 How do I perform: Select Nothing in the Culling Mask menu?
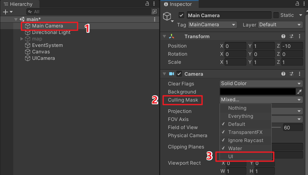tap(245, 108)
